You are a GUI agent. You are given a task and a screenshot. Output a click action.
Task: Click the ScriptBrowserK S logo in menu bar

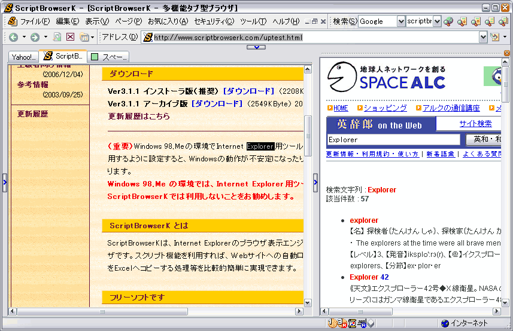coord(13,22)
